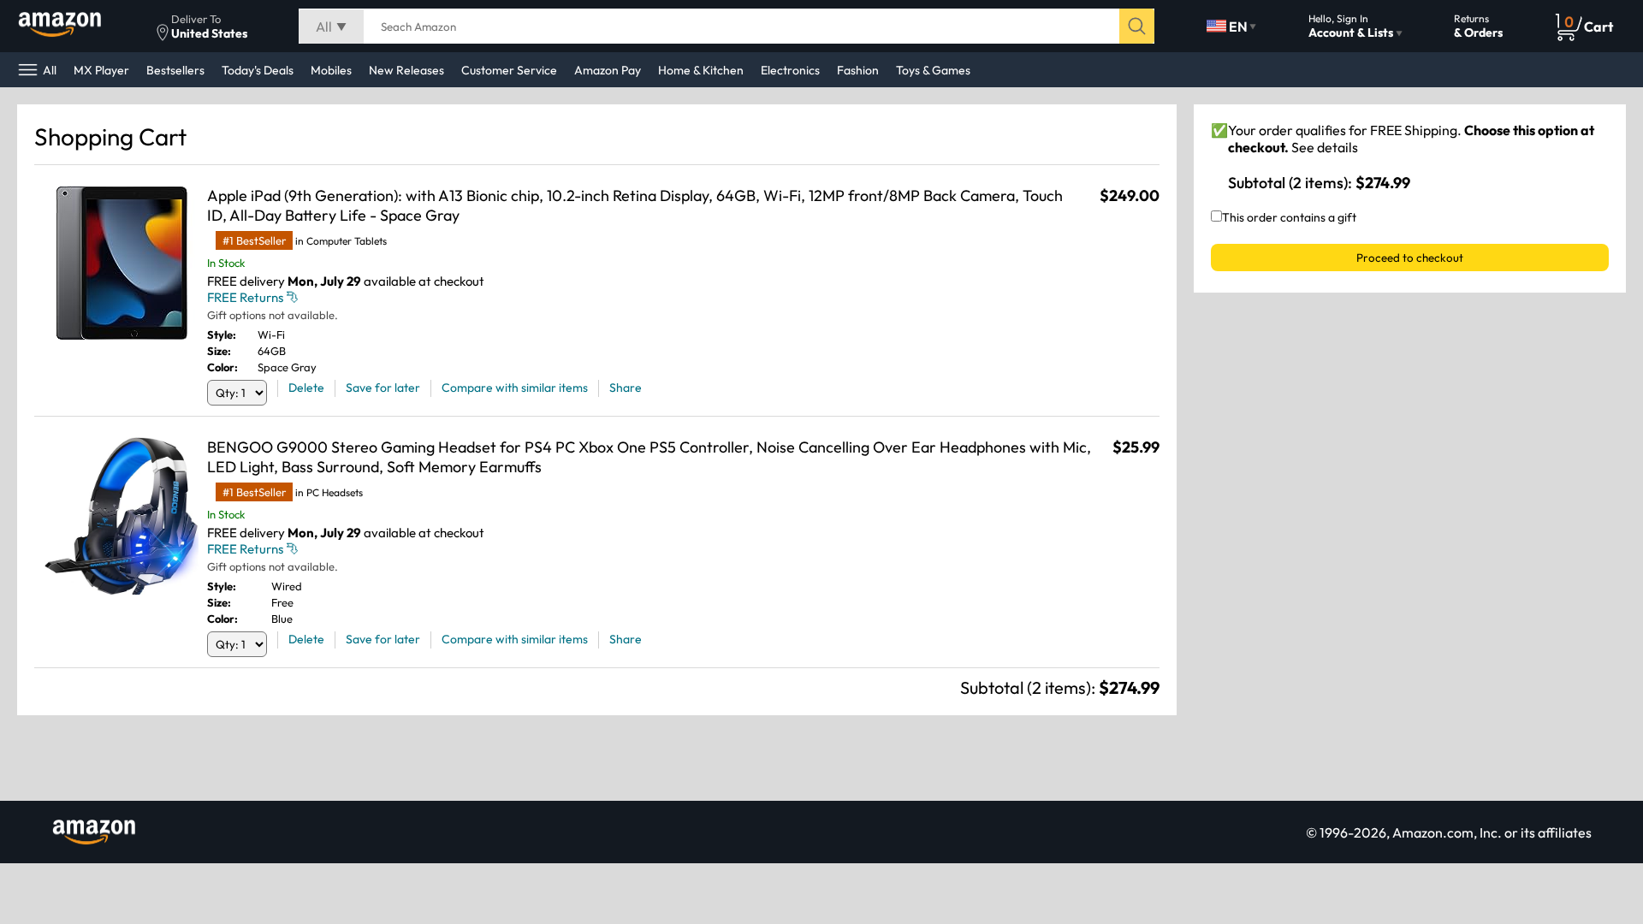Click the $249.00 iPad price

click(1130, 196)
